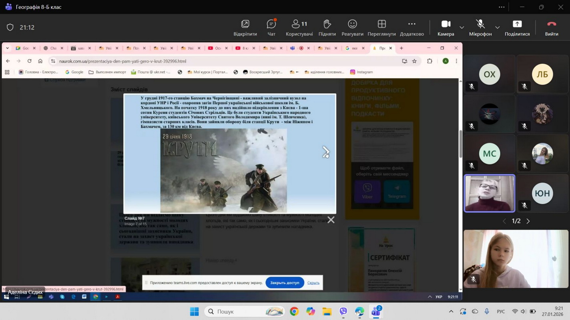Select participant tile with initials ЮН
The image size is (570, 320).
[x=542, y=194]
